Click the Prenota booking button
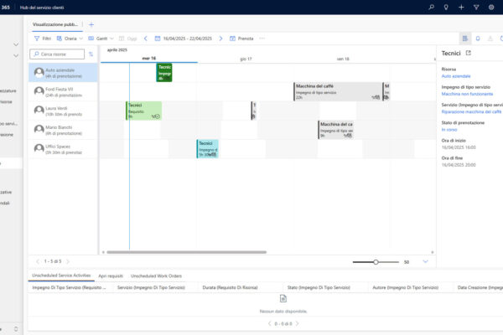Image resolution: width=503 pixels, height=335 pixels. pos(241,39)
